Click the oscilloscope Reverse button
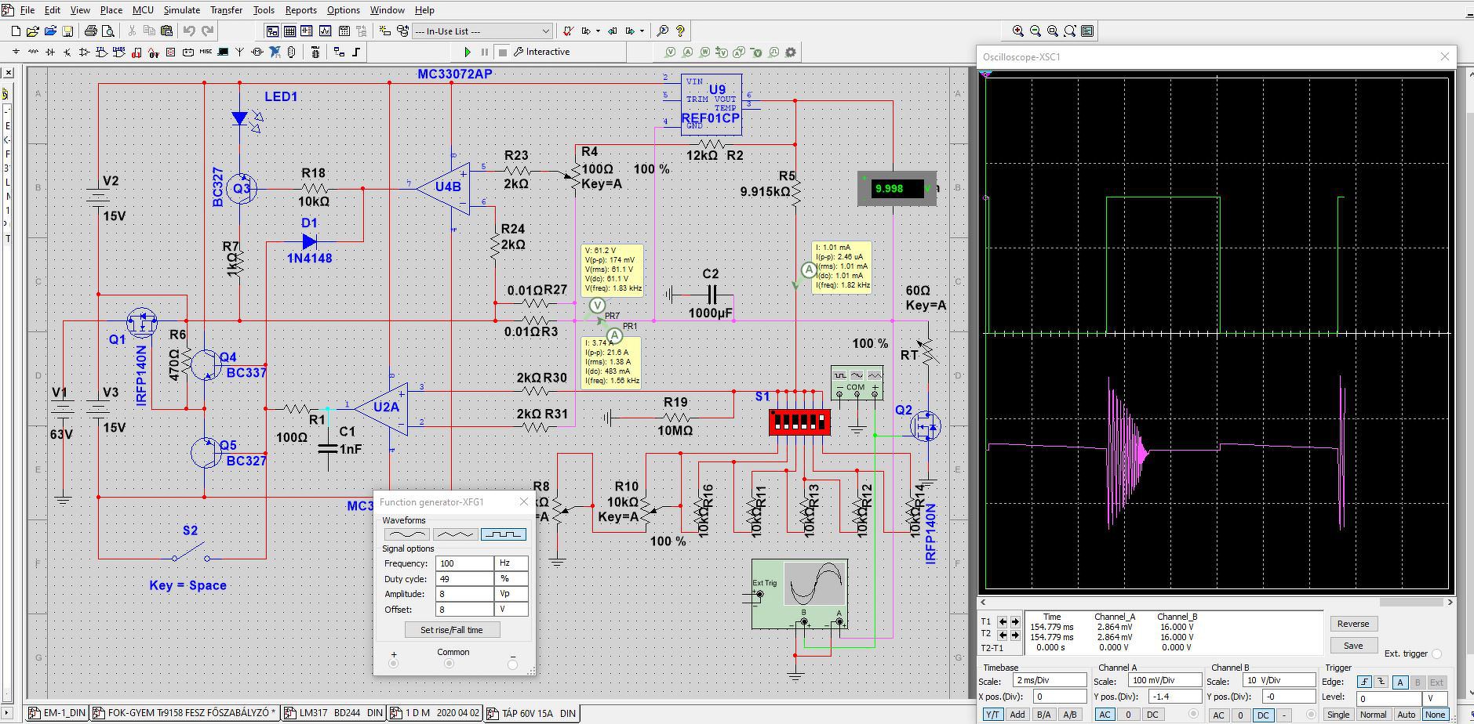Viewport: 1474px width, 724px height. tap(1352, 624)
